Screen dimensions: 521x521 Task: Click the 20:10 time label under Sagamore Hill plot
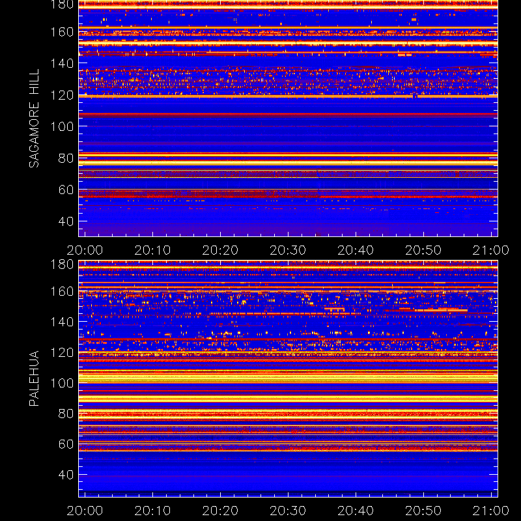click(152, 250)
